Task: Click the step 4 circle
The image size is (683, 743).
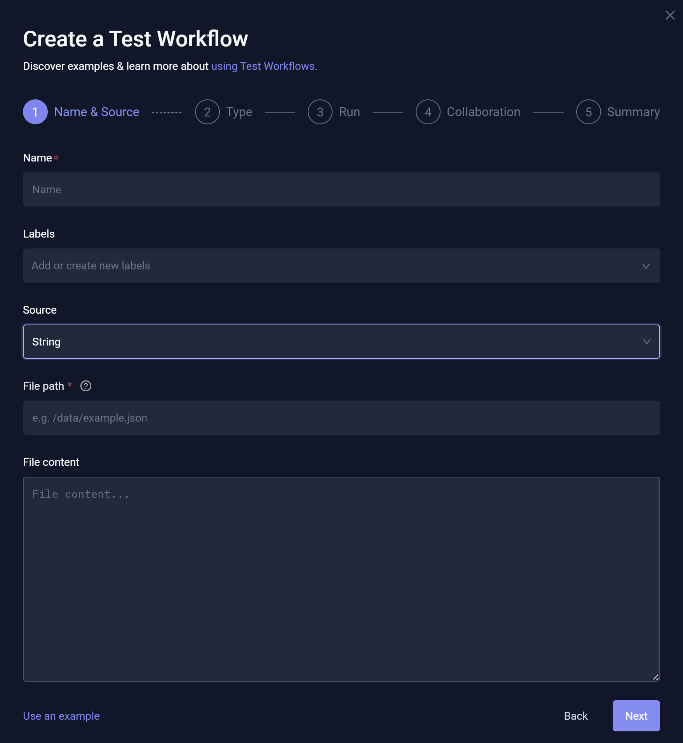Action: coord(428,112)
